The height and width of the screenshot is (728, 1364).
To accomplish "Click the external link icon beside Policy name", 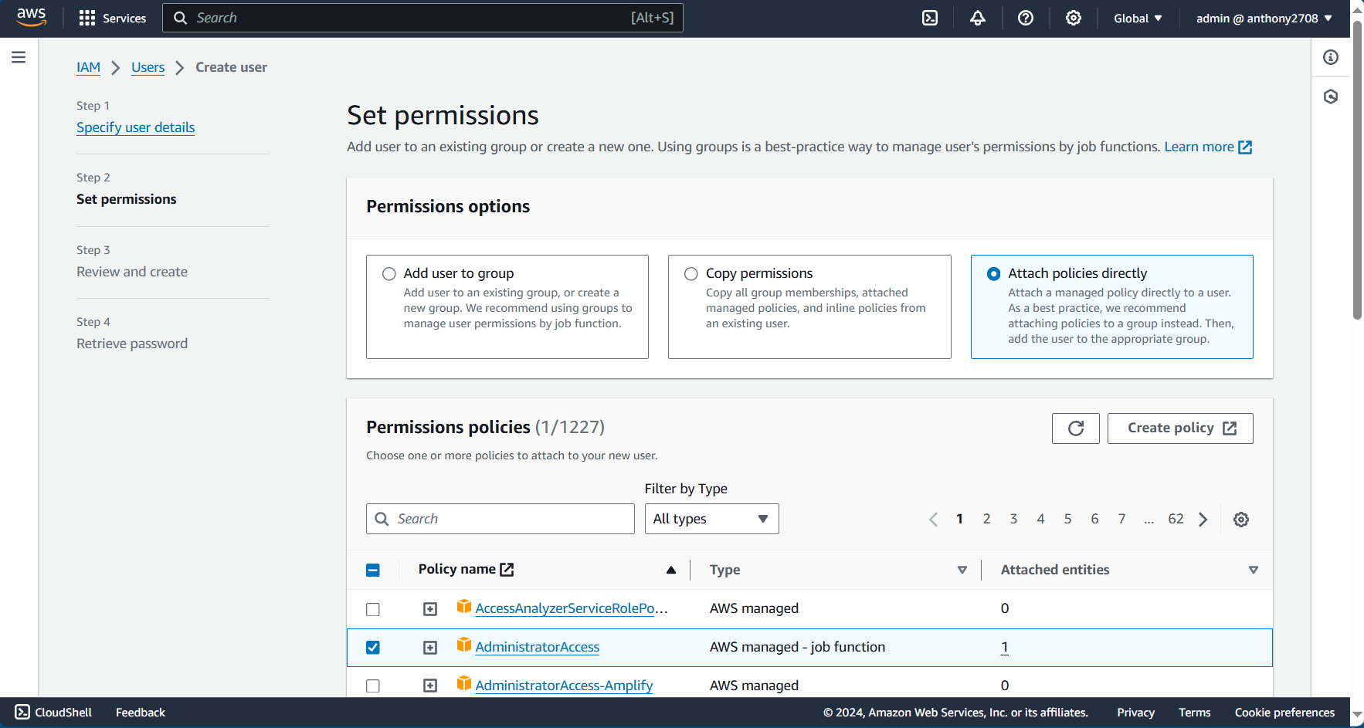I will coord(507,570).
